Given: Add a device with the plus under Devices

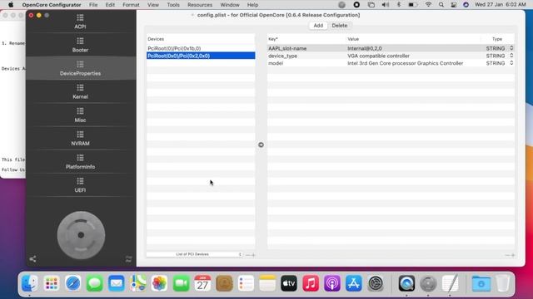Looking at the screenshot, I should tap(253, 255).
